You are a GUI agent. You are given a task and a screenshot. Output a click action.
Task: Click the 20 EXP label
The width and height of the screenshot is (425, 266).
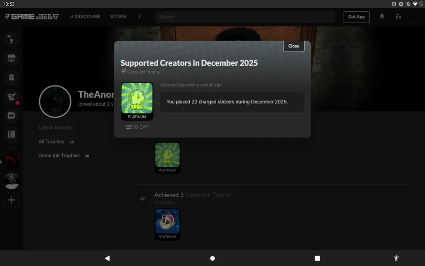[137, 127]
